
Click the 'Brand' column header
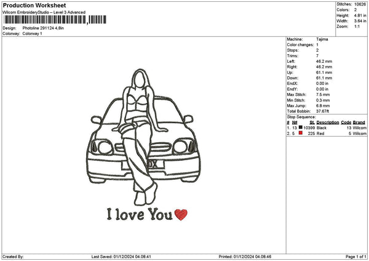359,122
